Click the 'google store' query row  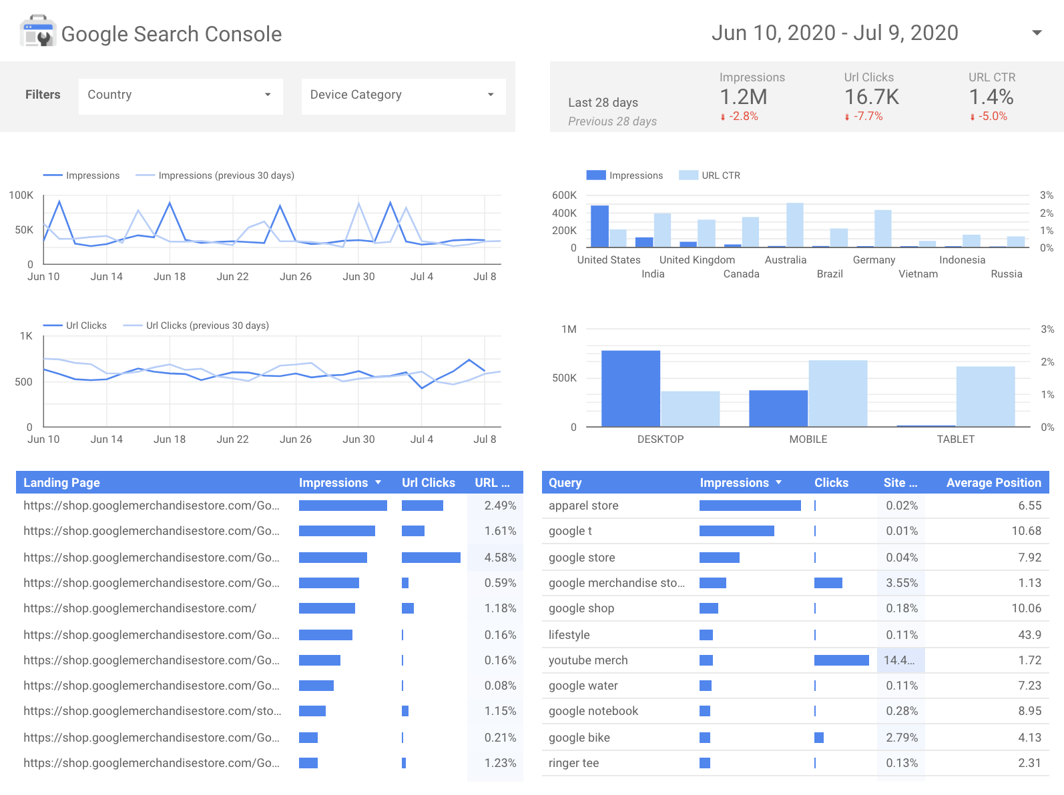coord(795,557)
